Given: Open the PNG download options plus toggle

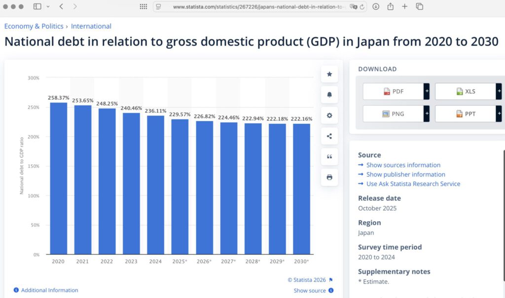Looking at the screenshot, I should 427,113.
